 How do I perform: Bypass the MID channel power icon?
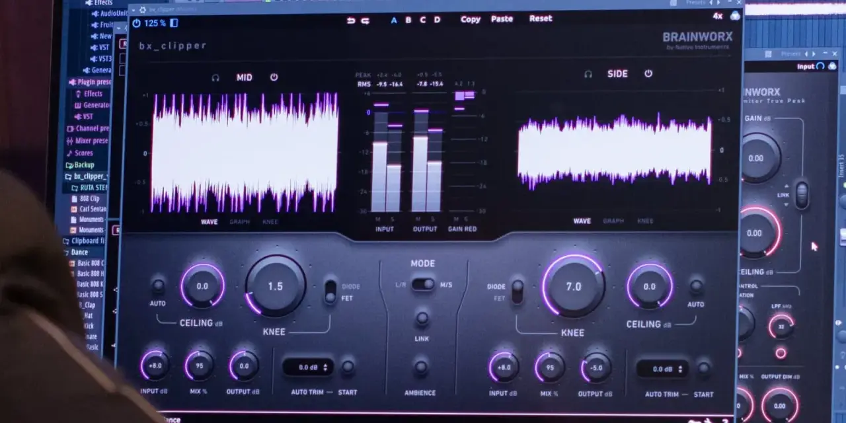point(274,77)
